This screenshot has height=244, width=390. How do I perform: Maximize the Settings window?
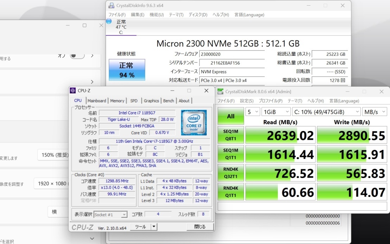click(x=84, y=25)
